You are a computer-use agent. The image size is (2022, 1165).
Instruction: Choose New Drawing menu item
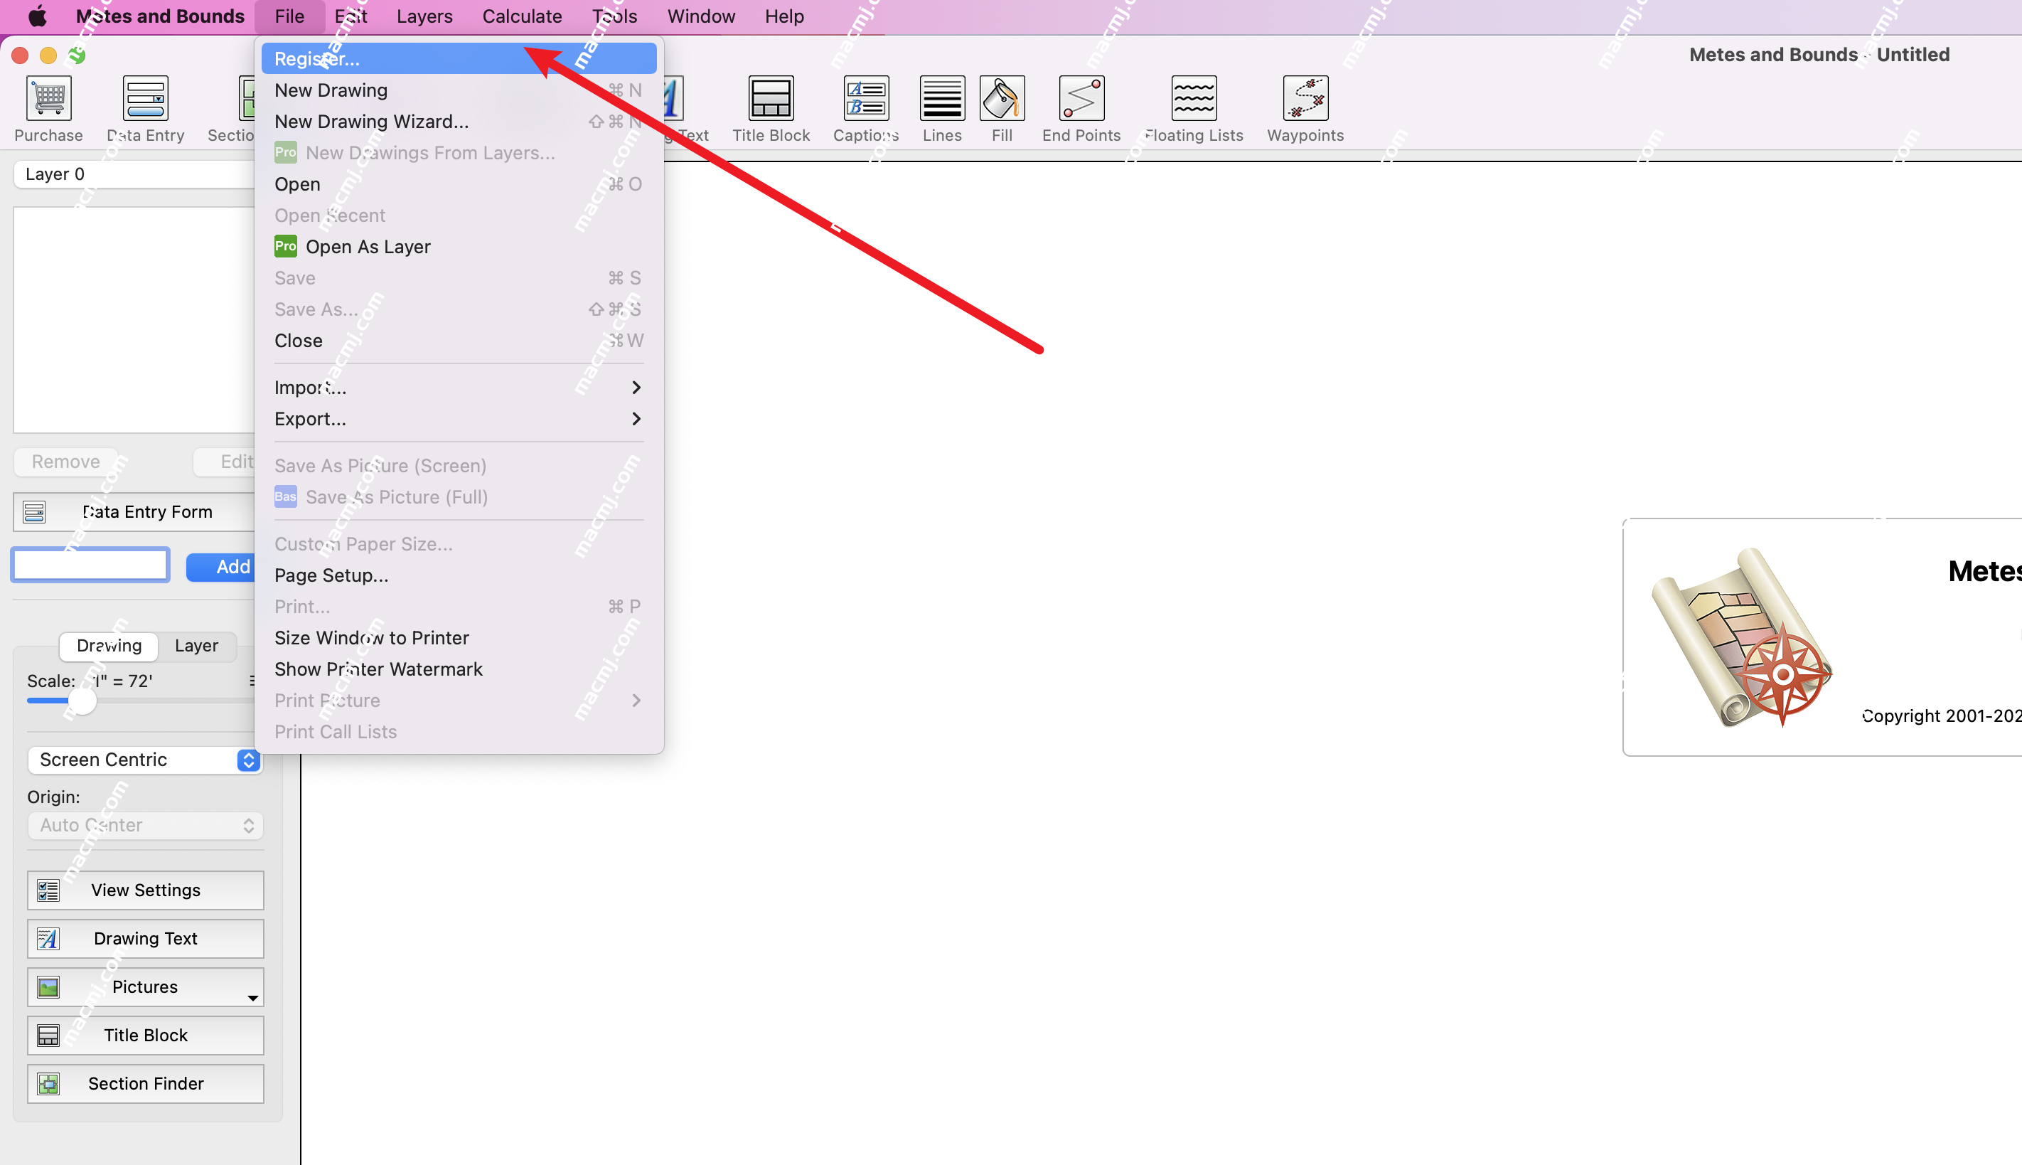(x=459, y=90)
